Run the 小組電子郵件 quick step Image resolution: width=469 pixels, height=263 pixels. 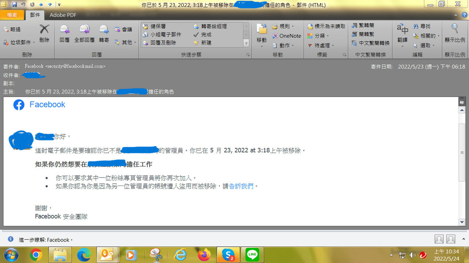click(162, 34)
